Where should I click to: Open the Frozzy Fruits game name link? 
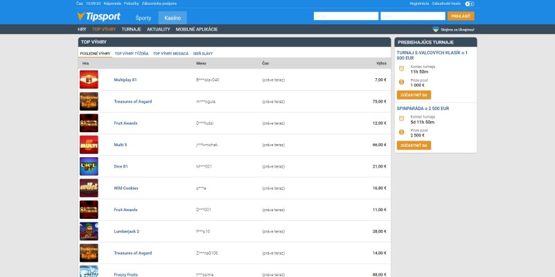125,274
